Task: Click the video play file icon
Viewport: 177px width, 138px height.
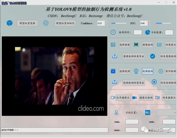Action: [x=113, y=71]
